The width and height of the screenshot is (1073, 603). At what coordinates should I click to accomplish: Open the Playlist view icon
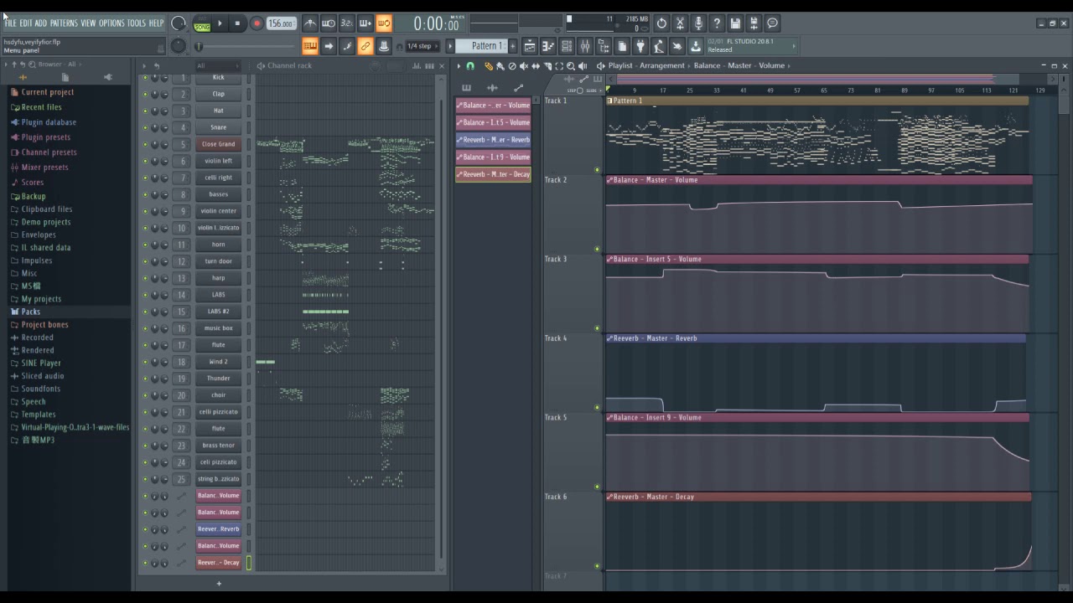(530, 46)
